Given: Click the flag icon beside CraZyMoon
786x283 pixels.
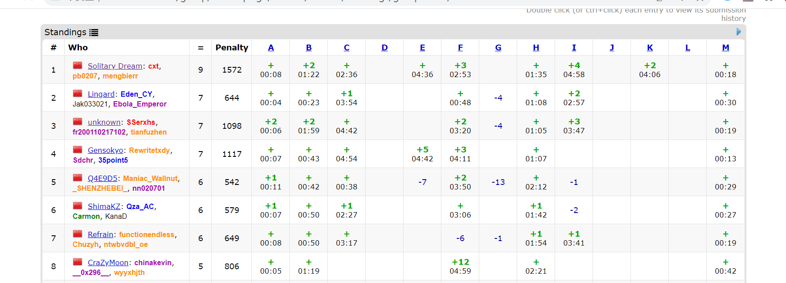Looking at the screenshot, I should 78,262.
